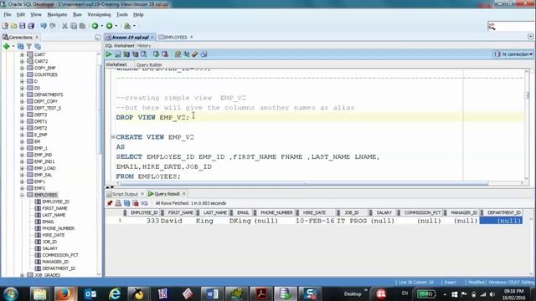Screen dimensions: 536x301
Task: Close the Query Result tab
Action: pyautogui.click(x=184, y=194)
